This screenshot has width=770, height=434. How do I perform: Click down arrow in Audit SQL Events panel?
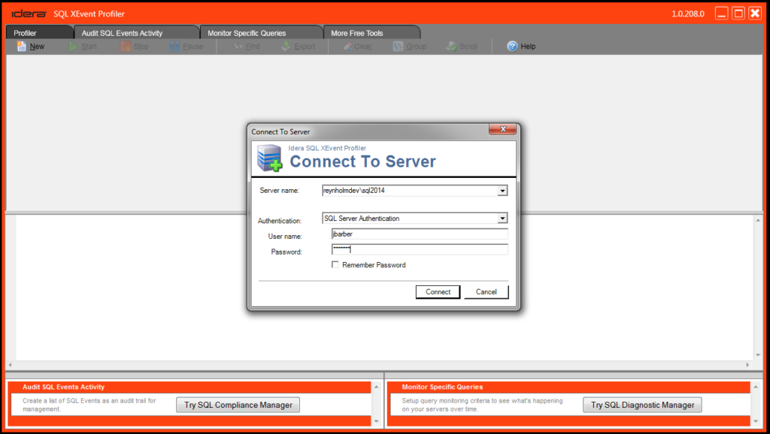(377, 420)
